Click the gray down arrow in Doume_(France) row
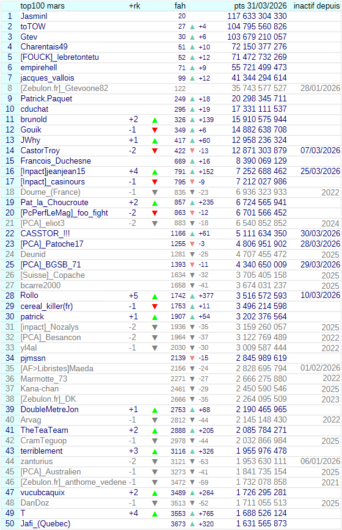 pyautogui.click(x=155, y=193)
